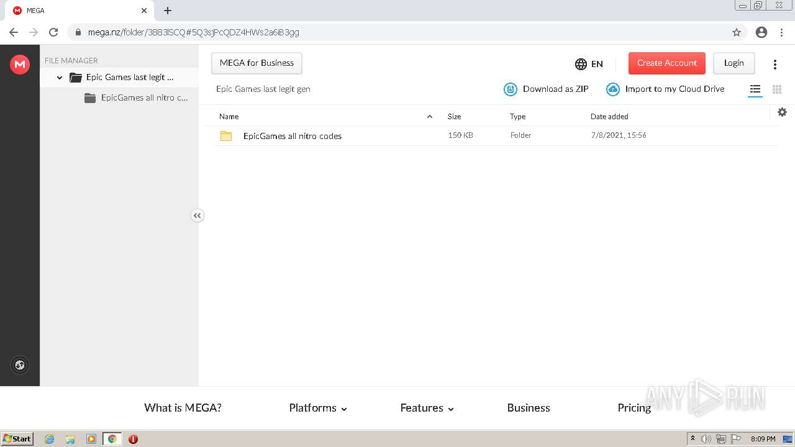Open column settings gear icon
This screenshot has height=447, width=795.
(782, 112)
